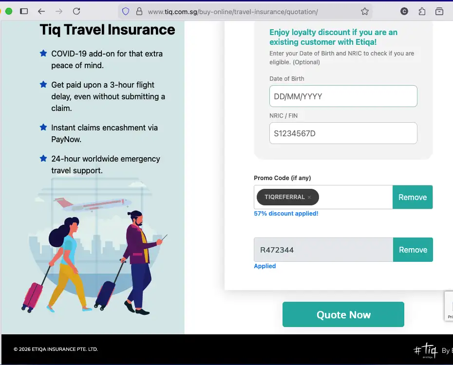Viewport: 453px width, 365px height.
Task: Click the "57% discount applied!" link
Action: (x=286, y=213)
